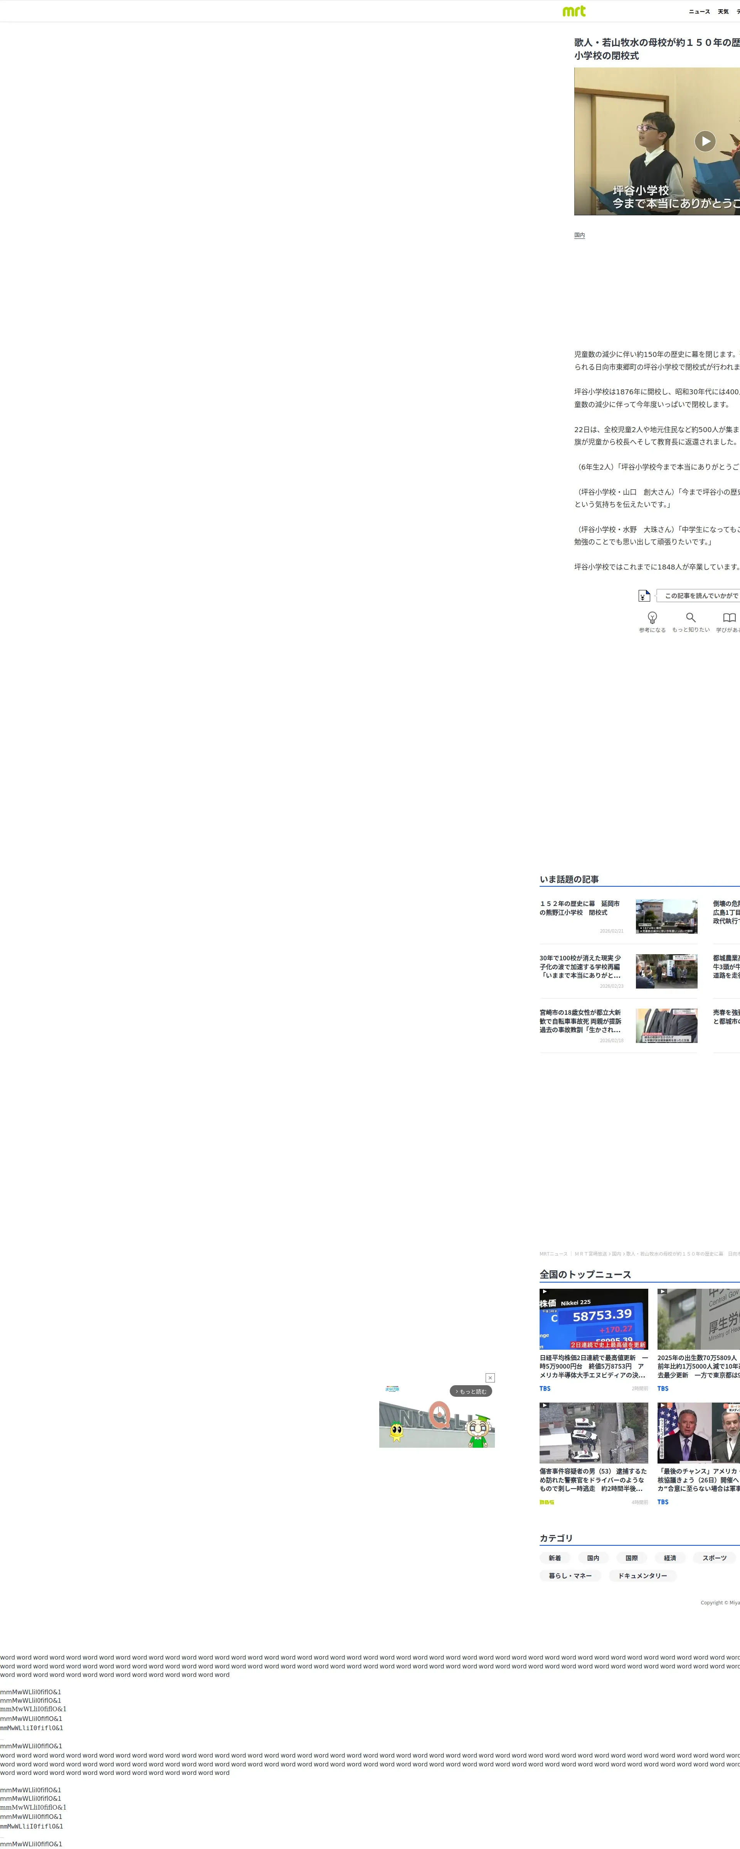The image size is (740, 1849).
Task: Select the 国際 category chip
Action: point(631,1558)
